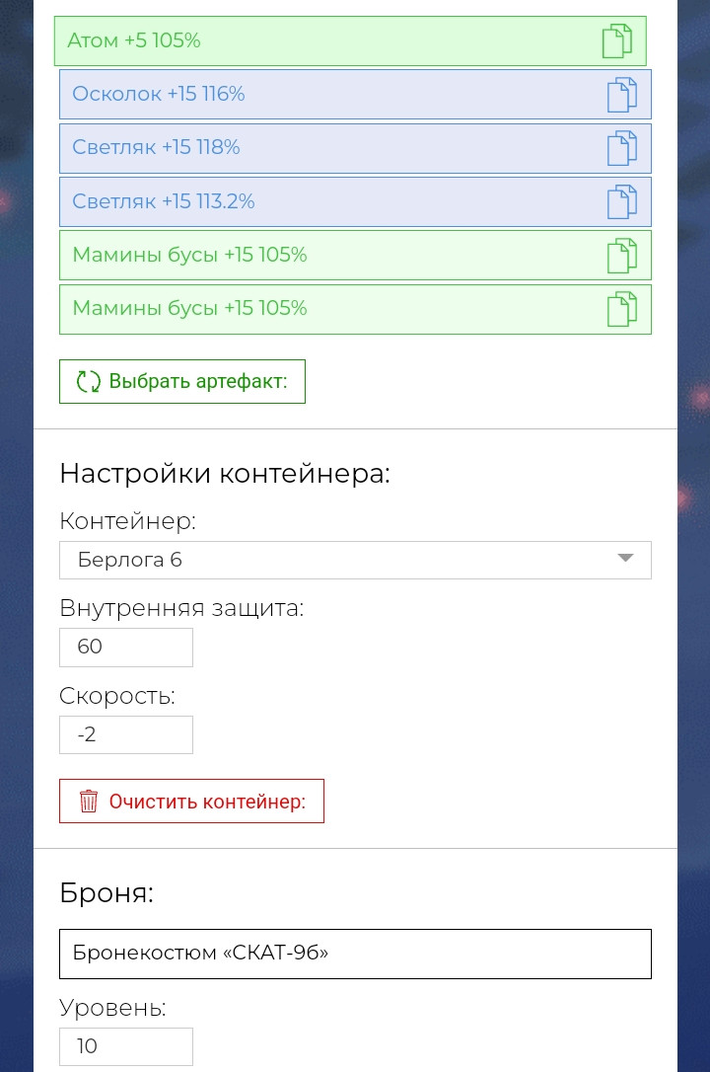Screen dimensions: 710x1072
Task: Click the green refresh arrows icon
Action: pos(89,382)
